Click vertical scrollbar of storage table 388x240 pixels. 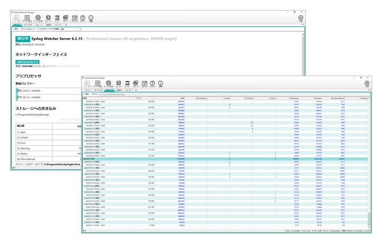(x=369, y=163)
